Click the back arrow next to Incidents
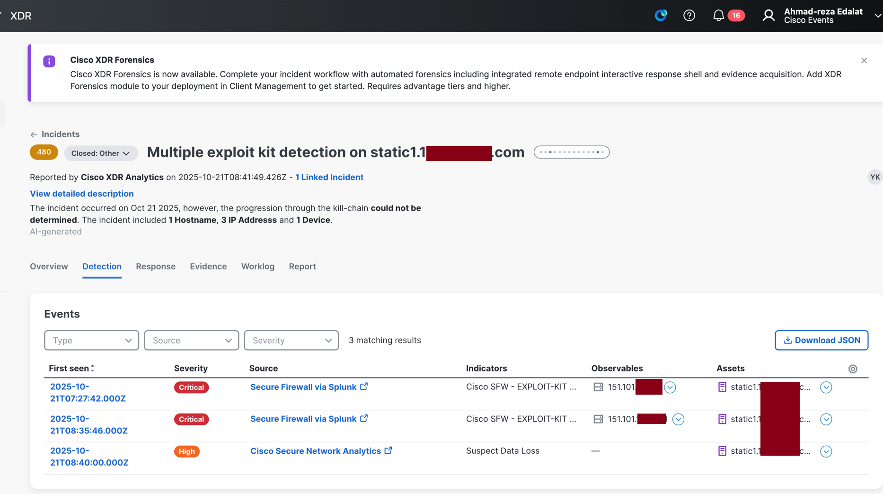 [x=34, y=134]
